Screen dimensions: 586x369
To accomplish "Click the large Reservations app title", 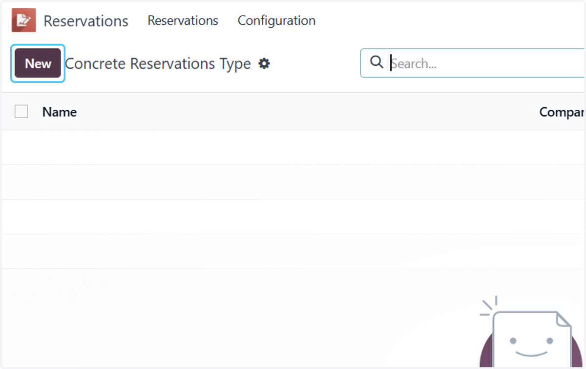I will tap(86, 21).
